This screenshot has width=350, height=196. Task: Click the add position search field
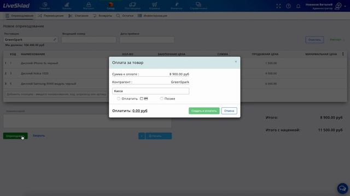[57, 94]
